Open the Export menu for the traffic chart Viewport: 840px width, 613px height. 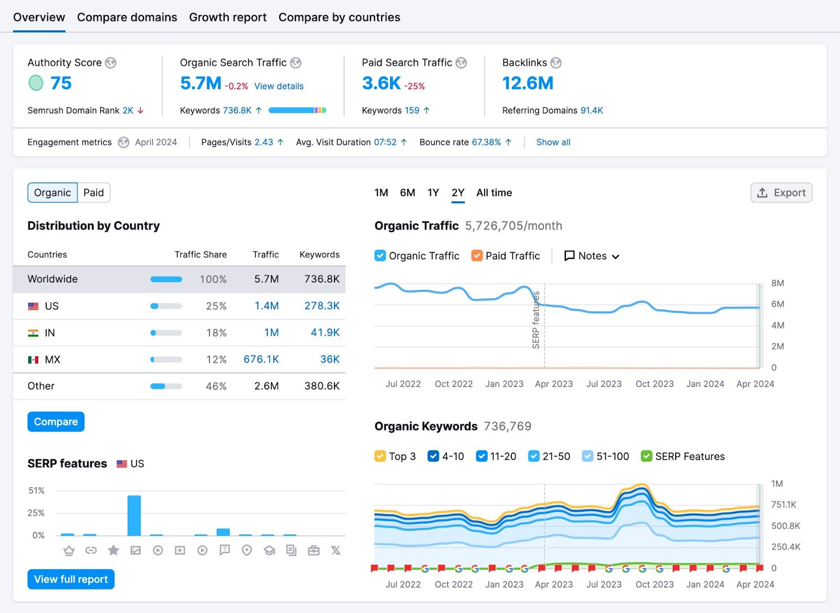point(781,193)
